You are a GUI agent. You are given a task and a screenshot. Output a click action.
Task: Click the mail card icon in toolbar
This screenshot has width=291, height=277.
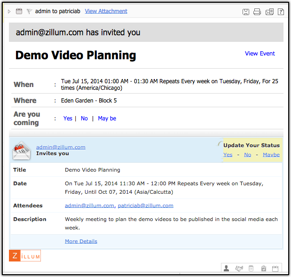point(269,12)
